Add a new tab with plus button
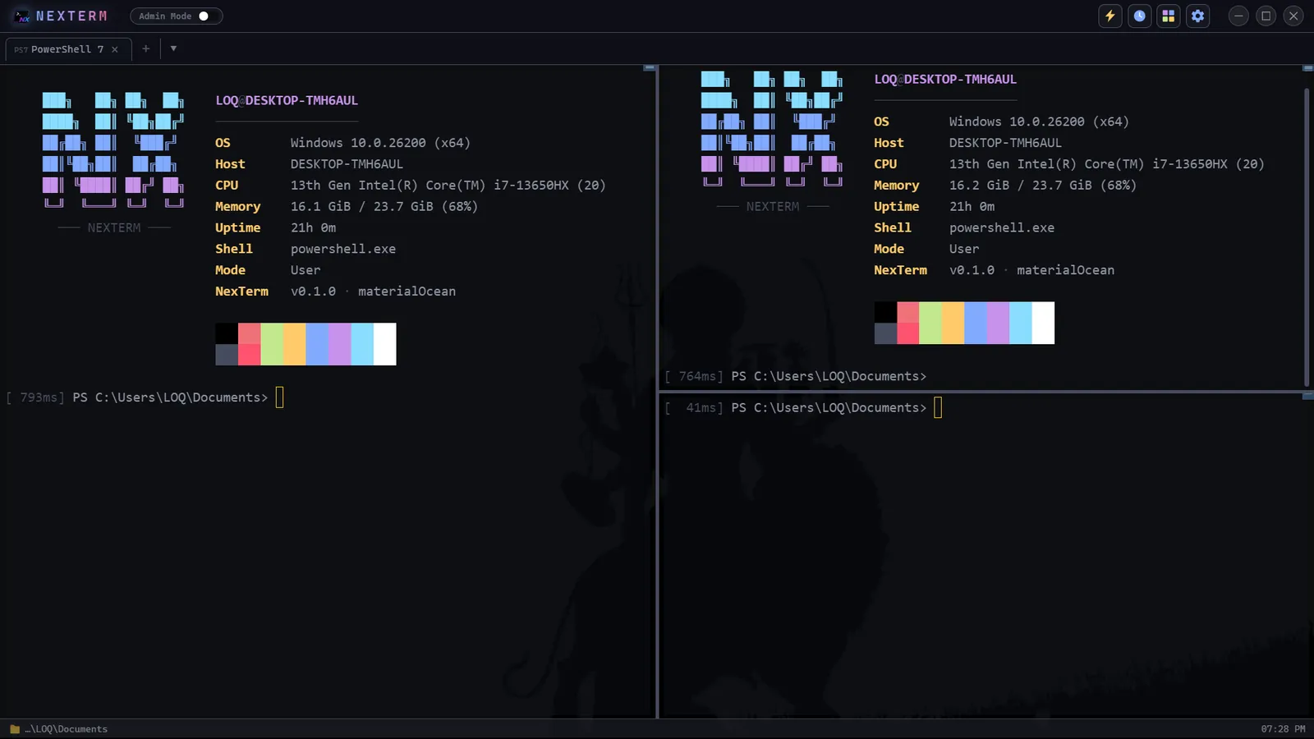 point(146,48)
